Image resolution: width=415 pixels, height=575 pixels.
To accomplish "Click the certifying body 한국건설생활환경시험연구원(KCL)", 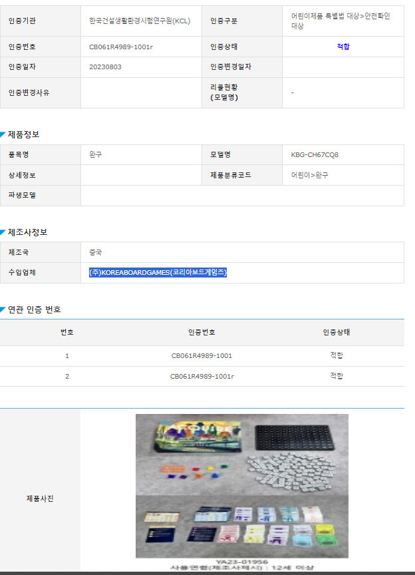I will 140,21.
